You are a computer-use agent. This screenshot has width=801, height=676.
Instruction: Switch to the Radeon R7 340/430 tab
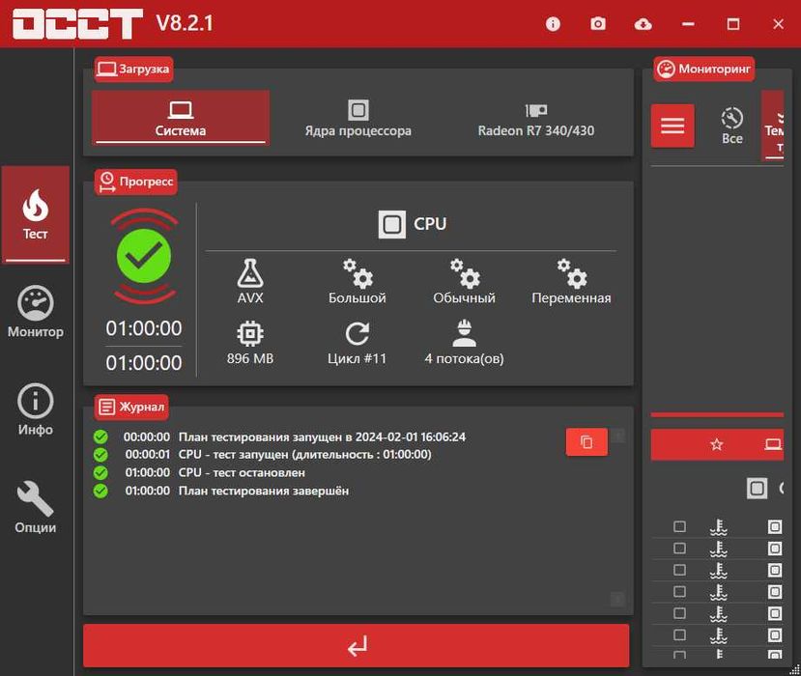(x=536, y=119)
